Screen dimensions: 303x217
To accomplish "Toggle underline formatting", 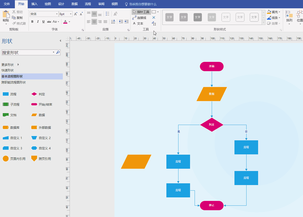I will [43, 22].
